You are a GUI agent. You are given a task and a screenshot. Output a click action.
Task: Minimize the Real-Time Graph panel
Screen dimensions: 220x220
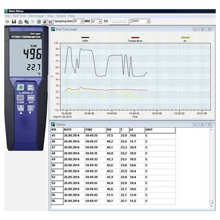pyautogui.click(x=195, y=29)
